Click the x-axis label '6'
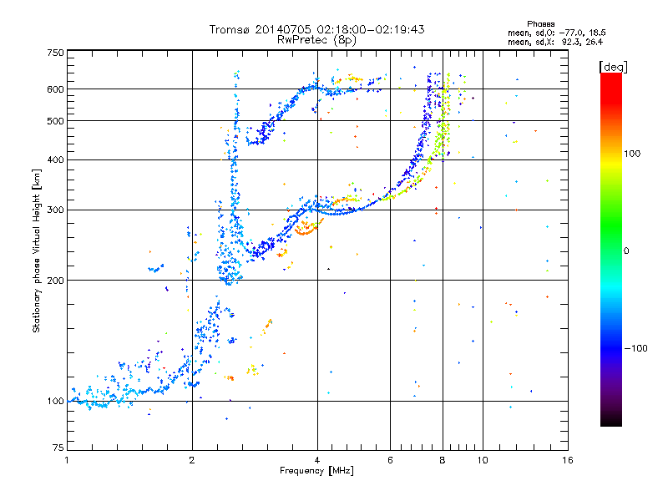668x501 pixels. point(390,460)
